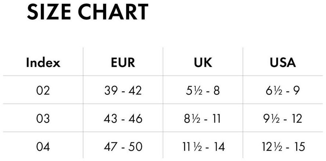
Task: Click vertical divider between Index and EUR
Action: point(83,104)
